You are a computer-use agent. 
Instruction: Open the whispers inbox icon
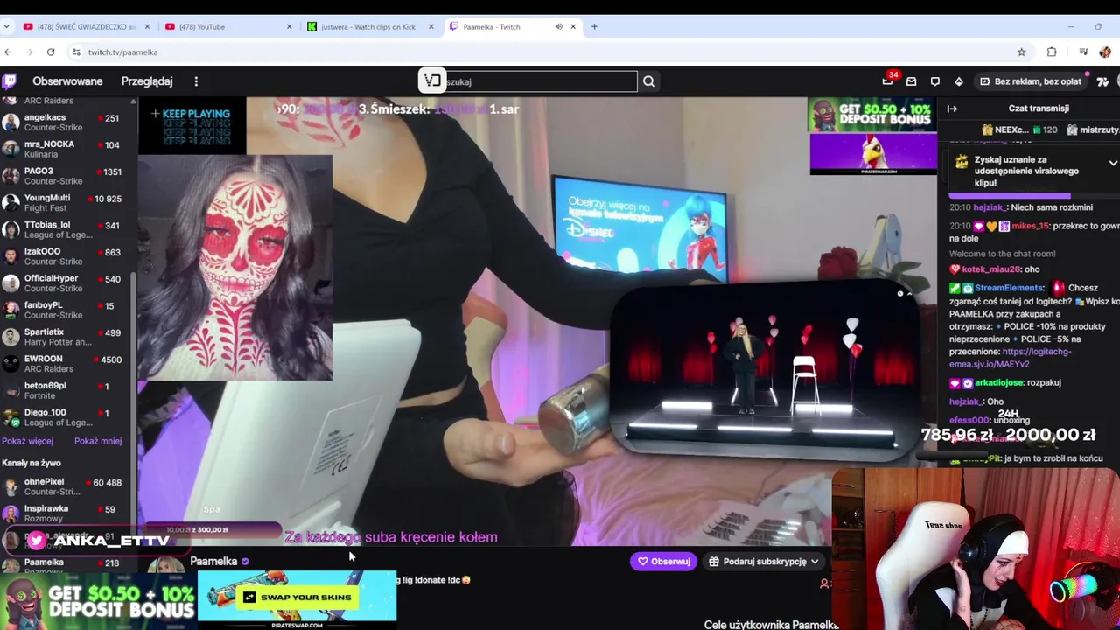pos(912,81)
